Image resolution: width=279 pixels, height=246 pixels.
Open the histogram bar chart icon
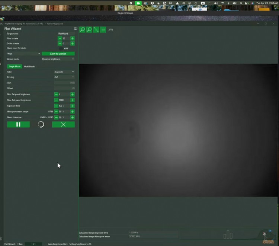coord(228,234)
